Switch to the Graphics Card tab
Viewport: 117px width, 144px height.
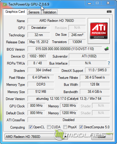(x=15, y=12)
